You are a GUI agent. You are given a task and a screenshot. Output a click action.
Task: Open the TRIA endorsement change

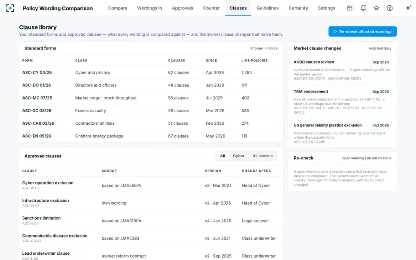(x=343, y=101)
